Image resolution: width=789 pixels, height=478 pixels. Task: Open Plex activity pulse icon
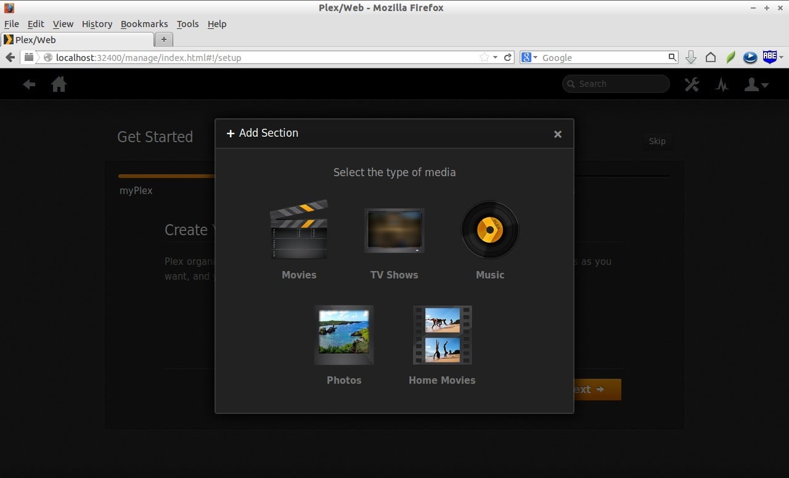722,84
